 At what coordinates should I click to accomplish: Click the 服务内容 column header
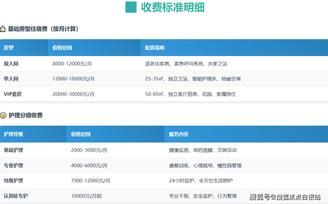pyautogui.click(x=179, y=134)
